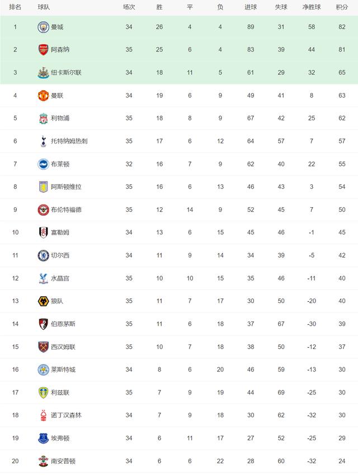This screenshot has width=358, height=475.
Task: Click the Manchester City club crest
Action: tap(43, 27)
